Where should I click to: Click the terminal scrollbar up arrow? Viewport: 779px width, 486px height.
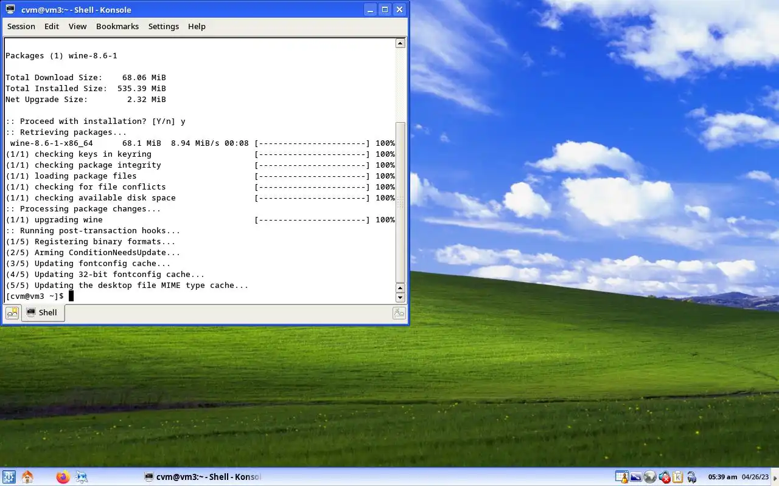pos(400,43)
